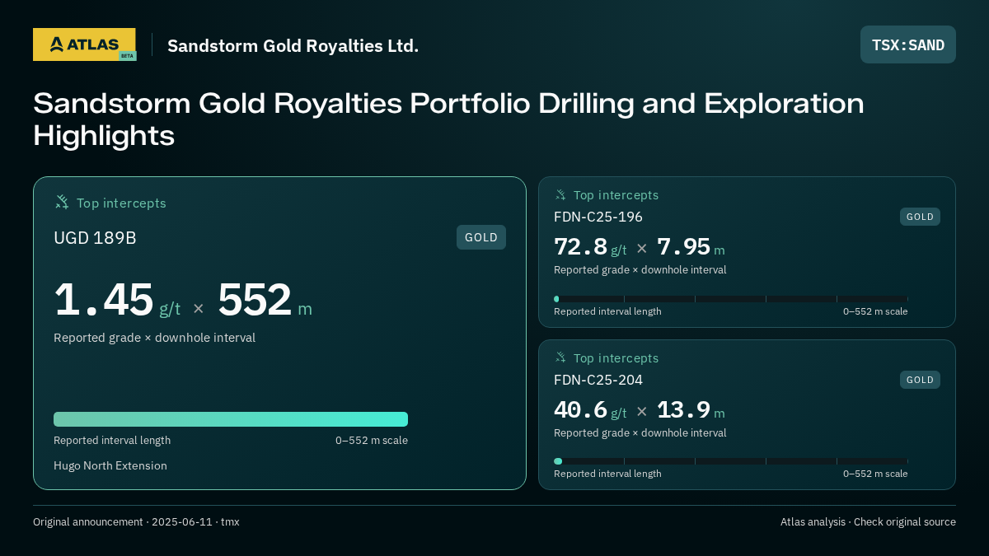Click the 40.6 g/t grade value
This screenshot has width=989, height=556.
point(590,410)
